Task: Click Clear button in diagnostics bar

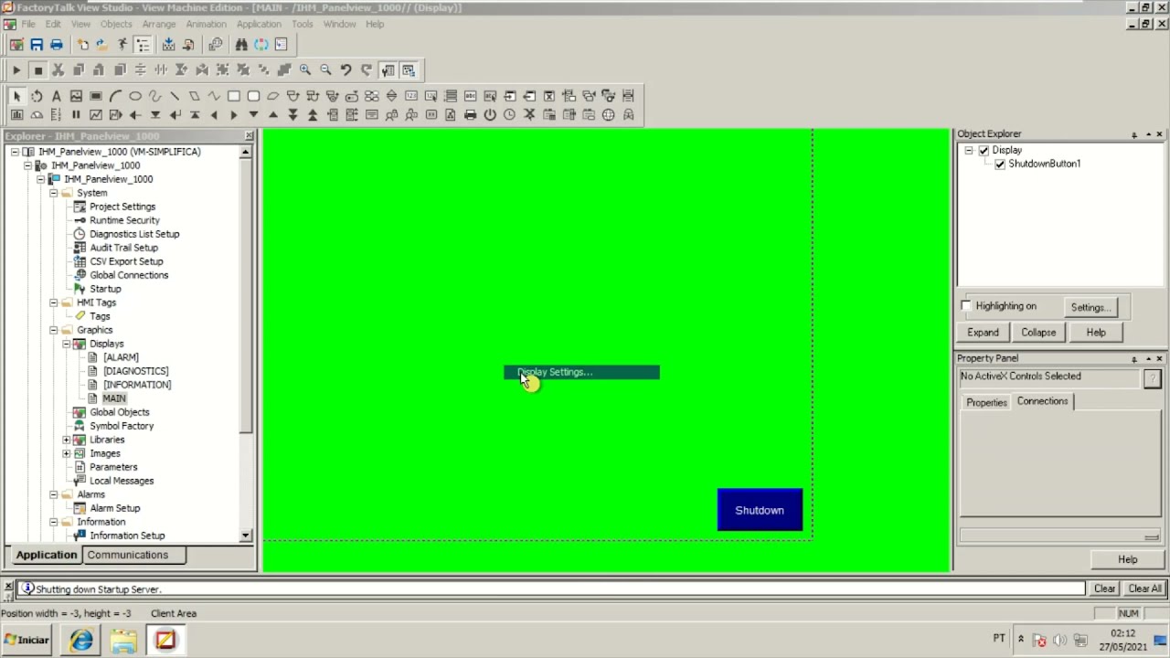Action: coord(1104,589)
